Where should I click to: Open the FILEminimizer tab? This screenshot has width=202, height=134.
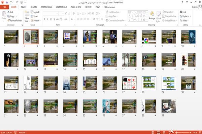pos(109,7)
